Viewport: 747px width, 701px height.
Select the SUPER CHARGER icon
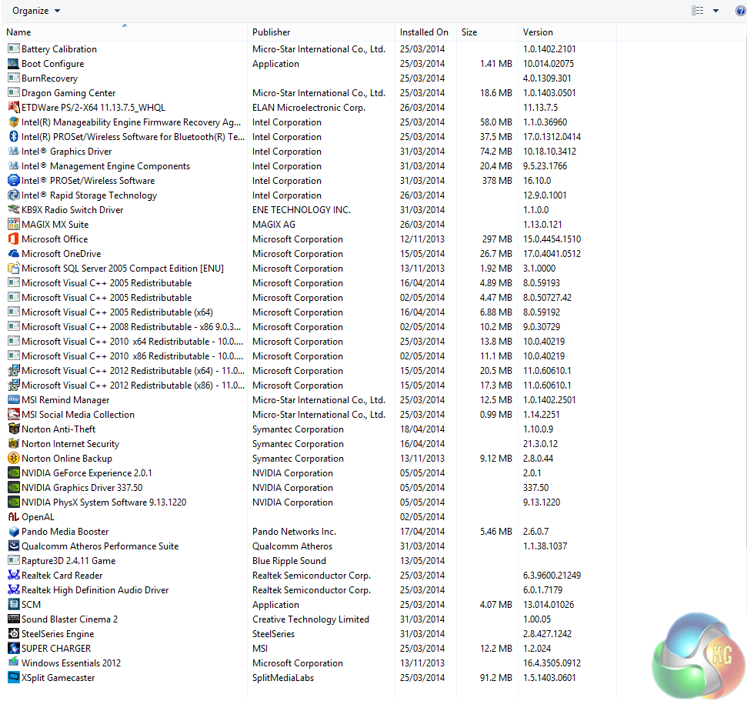point(14,648)
